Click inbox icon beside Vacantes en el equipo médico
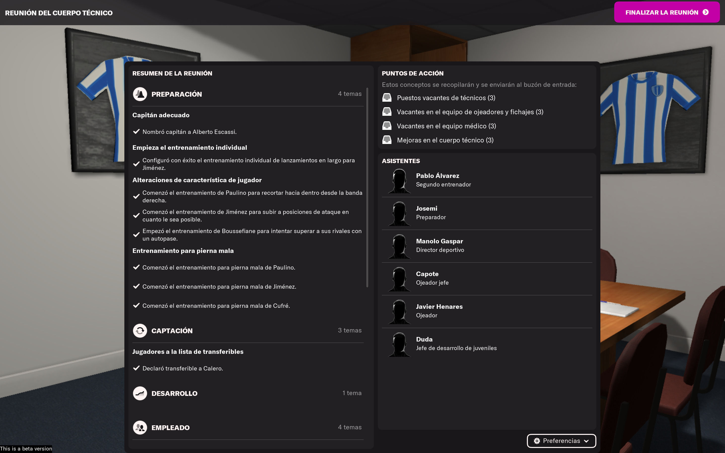The width and height of the screenshot is (725, 453). (x=387, y=126)
